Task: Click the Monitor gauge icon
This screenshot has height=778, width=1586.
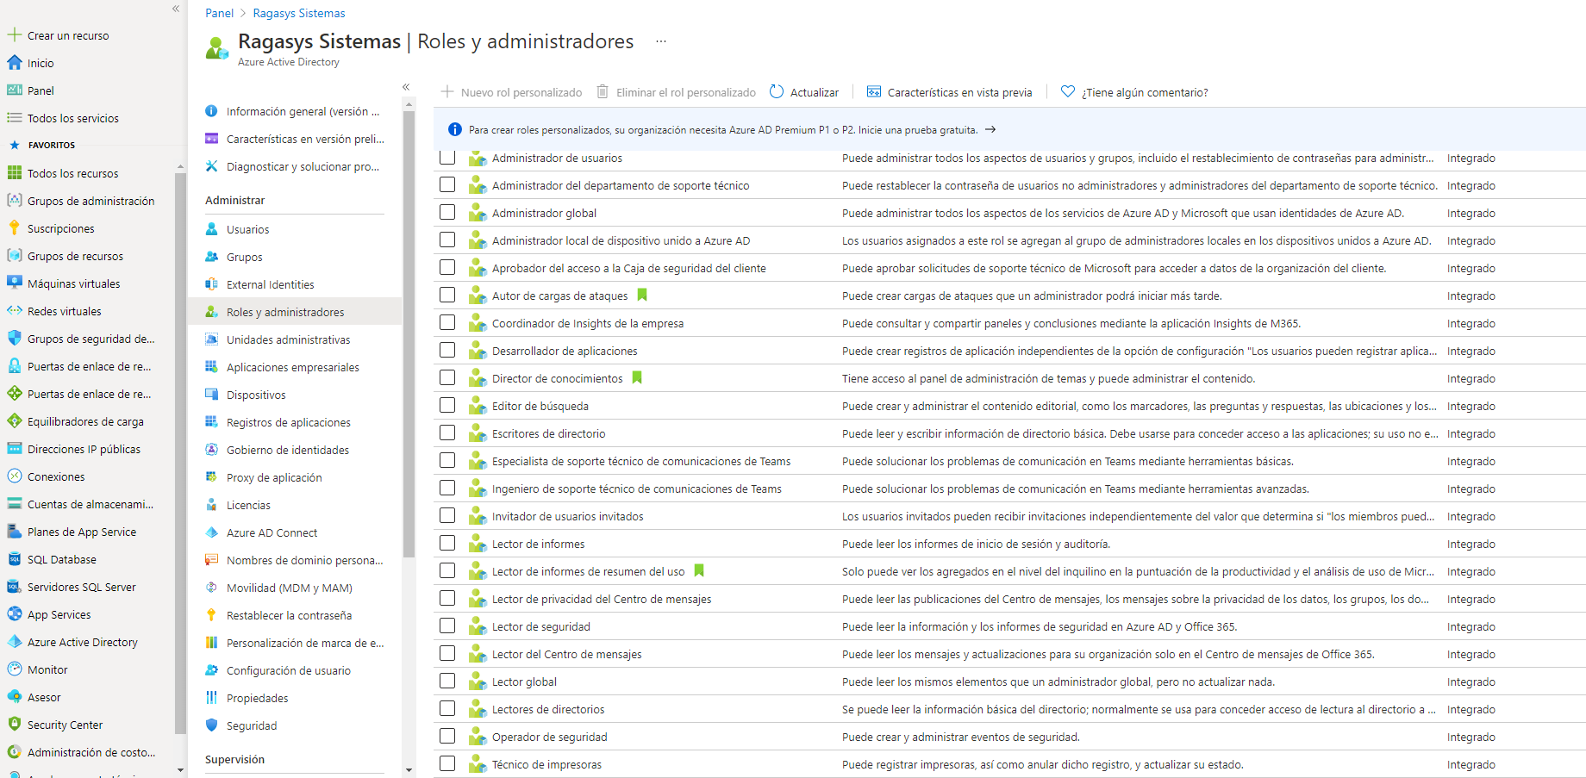Action: pos(14,669)
